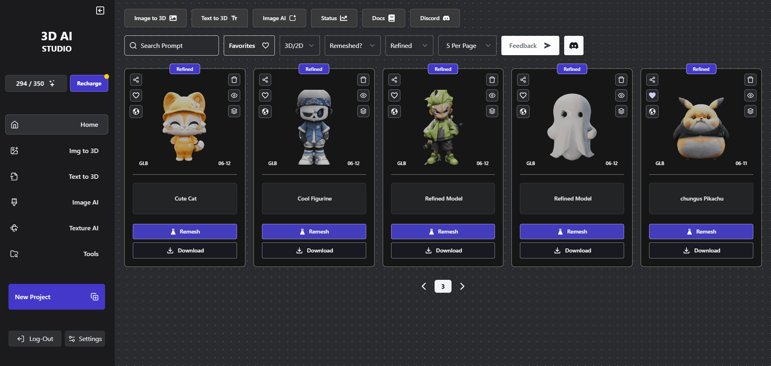The height and width of the screenshot is (366, 771).
Task: Go to the next page arrow
Action: tap(462, 286)
